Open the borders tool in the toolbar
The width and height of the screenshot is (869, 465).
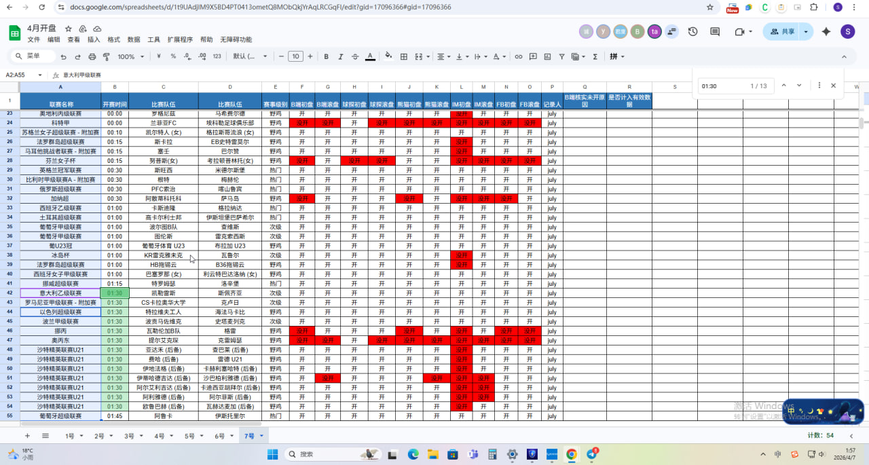pyautogui.click(x=404, y=56)
